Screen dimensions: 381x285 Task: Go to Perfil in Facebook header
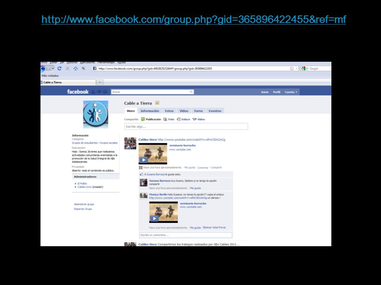pos(277,92)
